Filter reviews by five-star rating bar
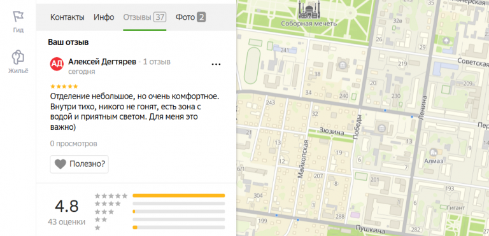 pos(179,195)
